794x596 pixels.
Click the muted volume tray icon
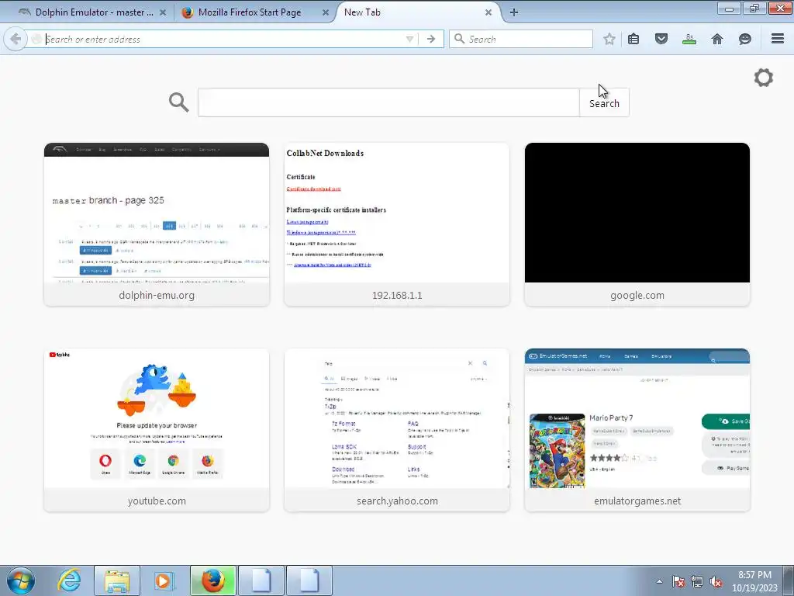716,581
